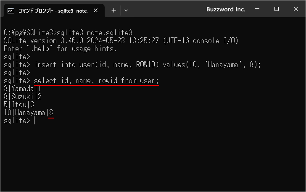Click the 8|Suzuki|2 result row
306x192 pixels.
[x=23, y=97]
